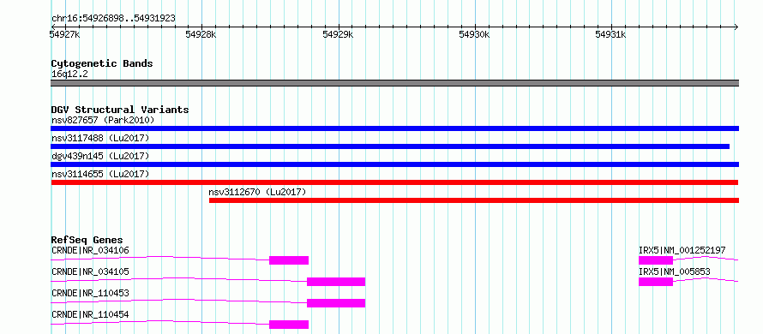Click the IRX5|NM_005853 gene label
This screenshot has height=334, width=763.
pyautogui.click(x=675, y=271)
